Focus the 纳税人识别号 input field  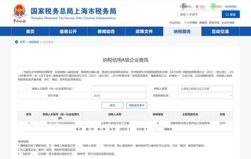tap(118, 89)
